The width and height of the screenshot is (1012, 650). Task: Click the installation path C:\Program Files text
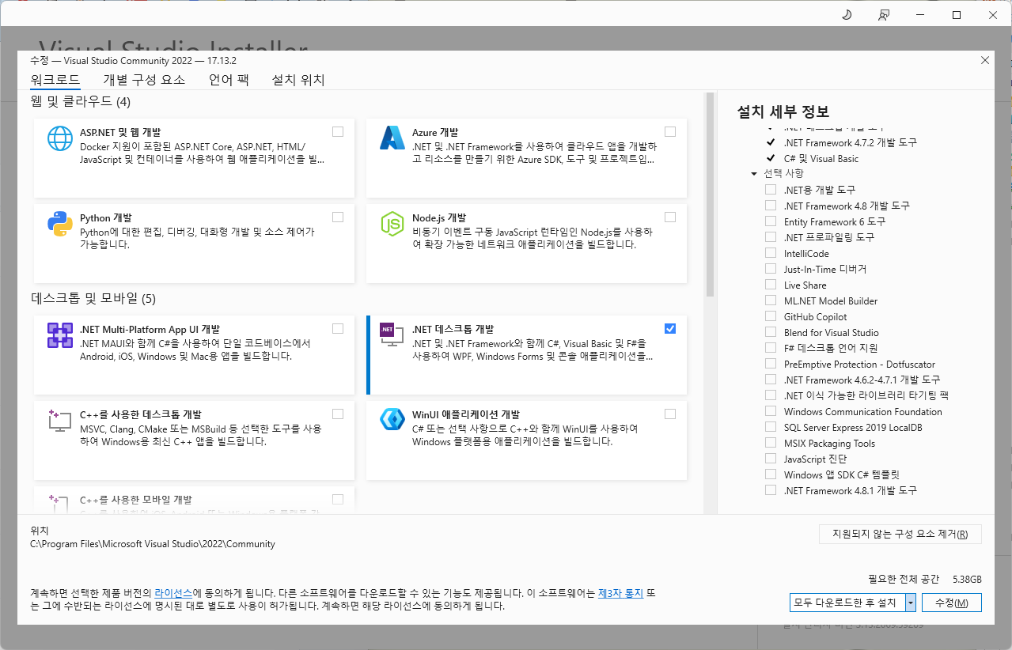pyautogui.click(x=153, y=544)
